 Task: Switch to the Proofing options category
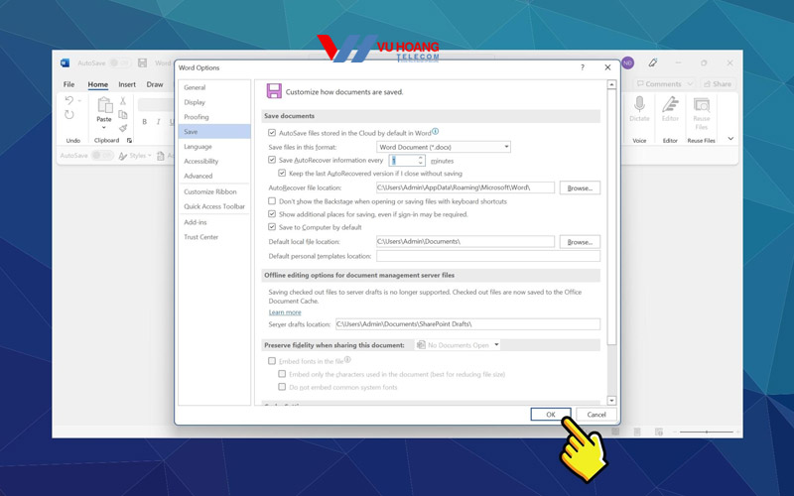pyautogui.click(x=197, y=117)
